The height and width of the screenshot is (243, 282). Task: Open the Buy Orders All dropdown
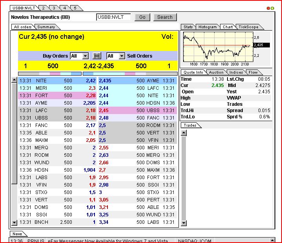(x=85, y=56)
